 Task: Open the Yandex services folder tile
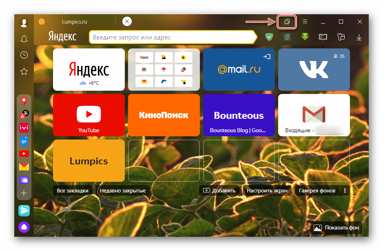(x=164, y=70)
